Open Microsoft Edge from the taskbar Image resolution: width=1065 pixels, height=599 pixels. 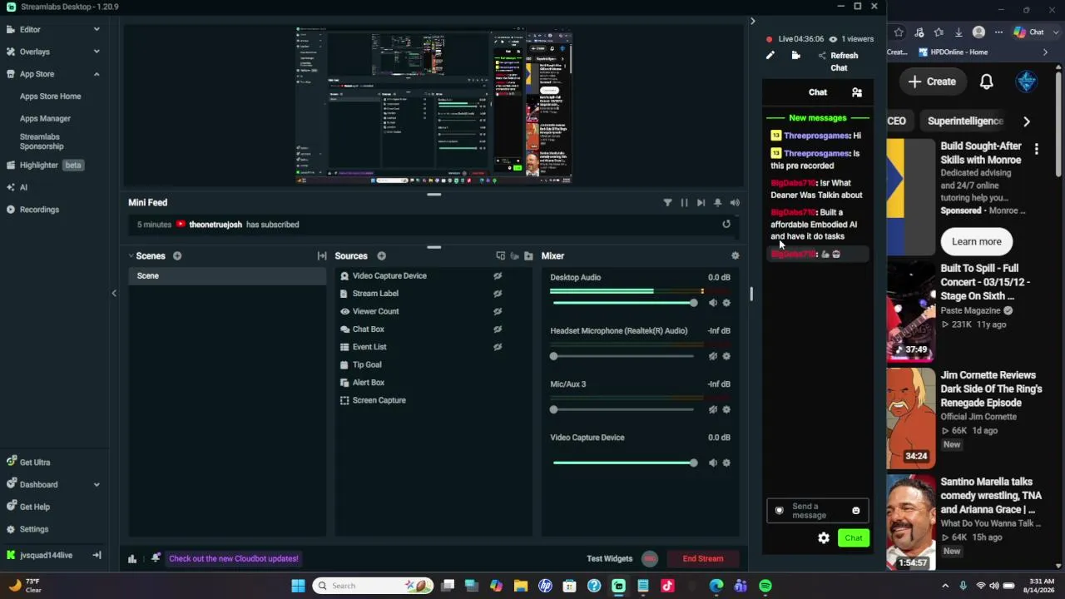point(716,586)
